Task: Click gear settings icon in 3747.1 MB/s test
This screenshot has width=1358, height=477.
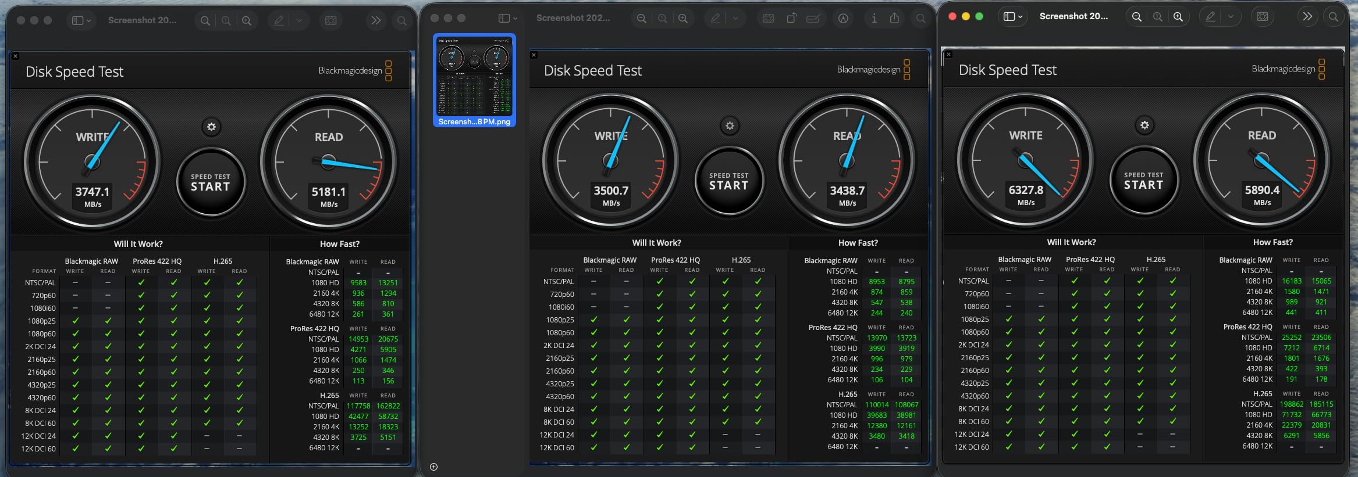Action: pyautogui.click(x=211, y=127)
